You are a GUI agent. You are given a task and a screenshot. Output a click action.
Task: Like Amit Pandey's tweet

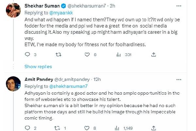tap(87, 128)
